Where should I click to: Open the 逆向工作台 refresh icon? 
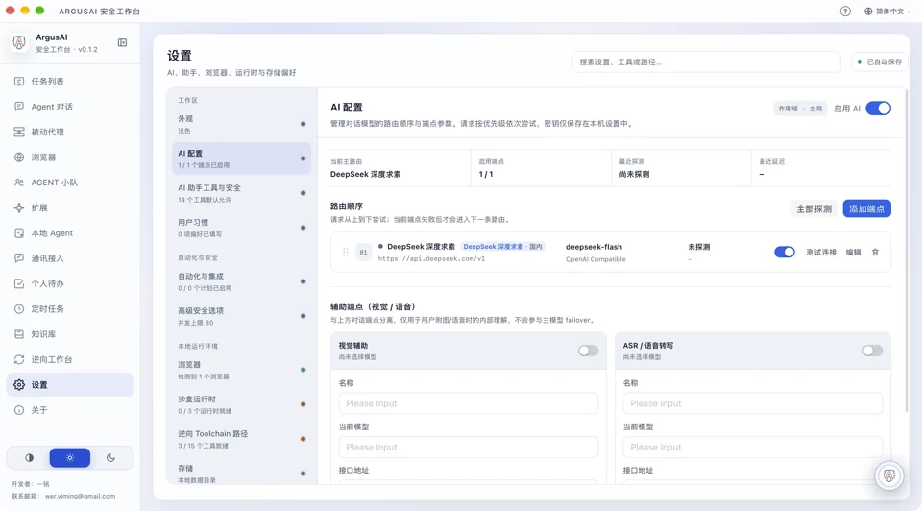(x=19, y=359)
